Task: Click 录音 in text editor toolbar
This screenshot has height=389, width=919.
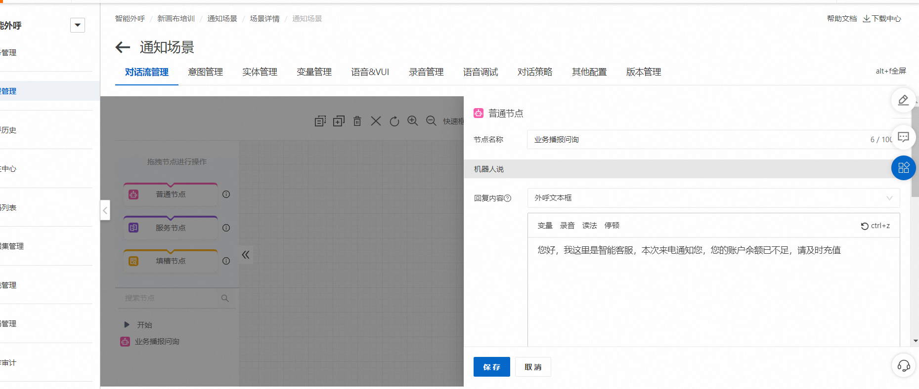Action: point(567,226)
